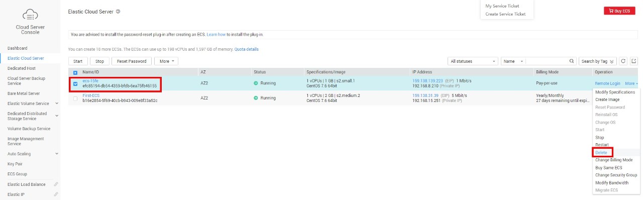Click link icon beside Elastic IP
This screenshot has width=643, height=200.
pyautogui.click(x=56, y=194)
